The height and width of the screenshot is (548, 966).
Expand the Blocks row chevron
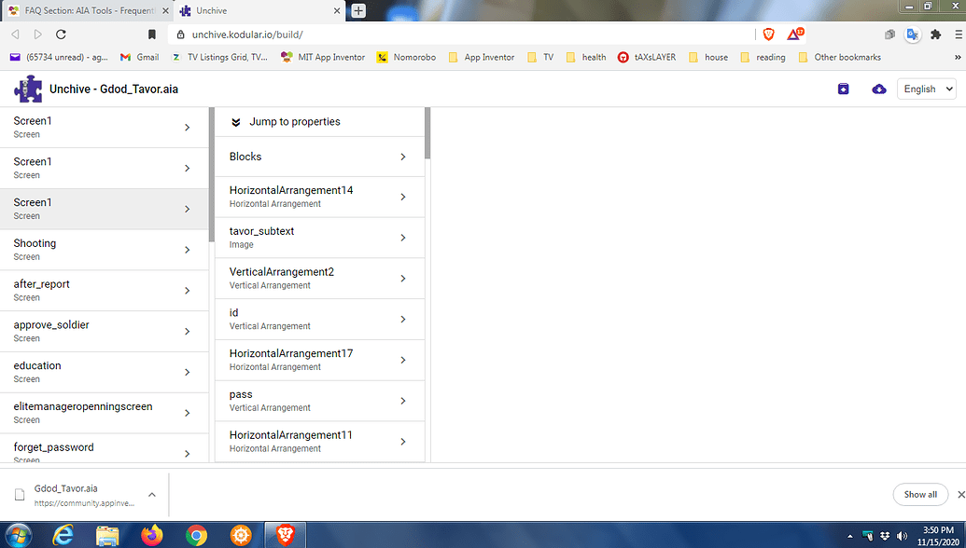[403, 157]
